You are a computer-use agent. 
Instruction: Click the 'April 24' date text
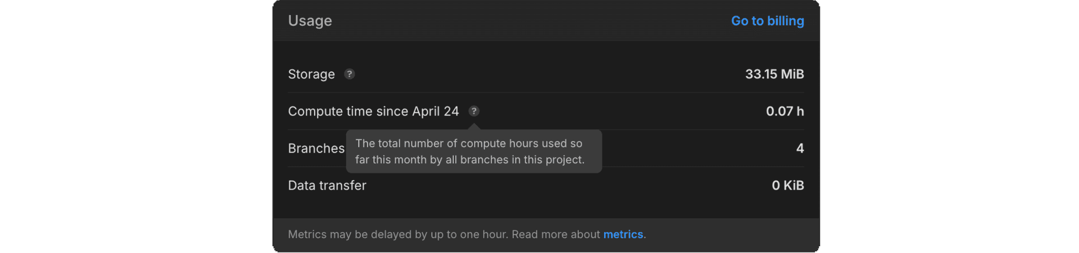click(436, 111)
